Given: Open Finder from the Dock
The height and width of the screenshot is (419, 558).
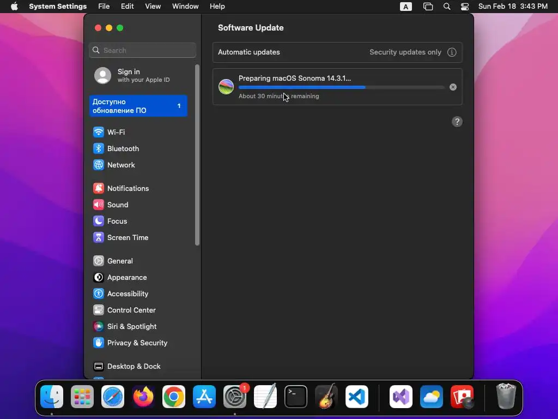Looking at the screenshot, I should click(x=52, y=397).
